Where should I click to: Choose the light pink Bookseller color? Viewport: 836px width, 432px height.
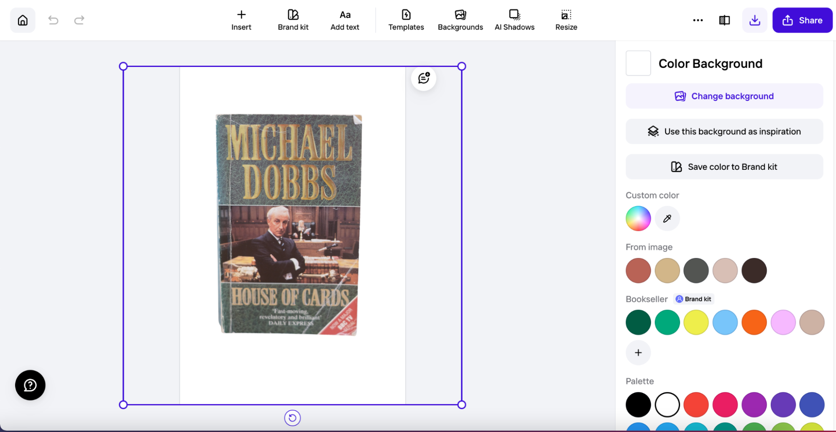coord(783,322)
